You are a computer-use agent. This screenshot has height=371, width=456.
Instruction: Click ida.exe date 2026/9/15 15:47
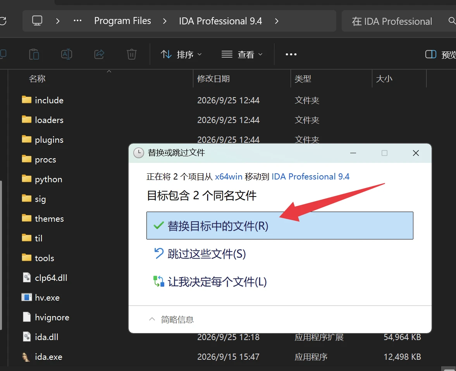pos(228,357)
